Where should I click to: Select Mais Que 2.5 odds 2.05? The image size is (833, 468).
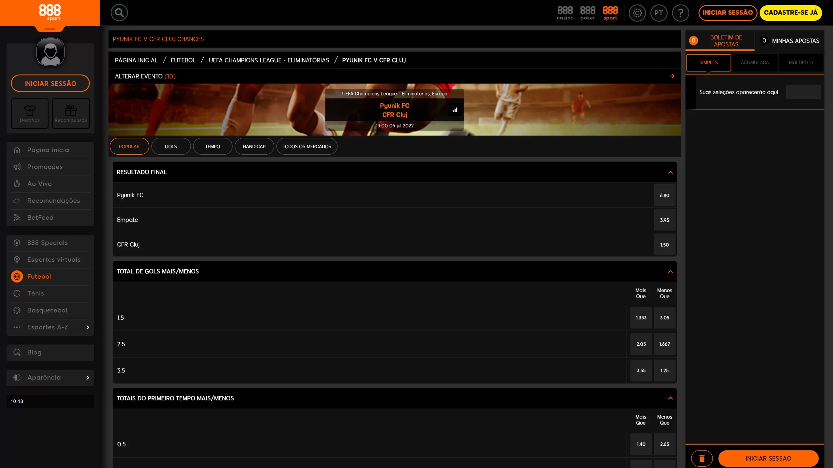tap(641, 344)
